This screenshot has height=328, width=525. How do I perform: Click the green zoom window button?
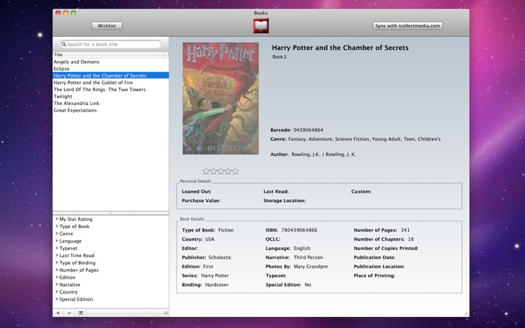coord(73,12)
